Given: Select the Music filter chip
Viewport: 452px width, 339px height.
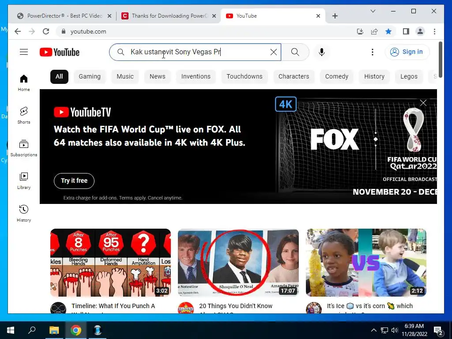Looking at the screenshot, I should click(x=125, y=77).
